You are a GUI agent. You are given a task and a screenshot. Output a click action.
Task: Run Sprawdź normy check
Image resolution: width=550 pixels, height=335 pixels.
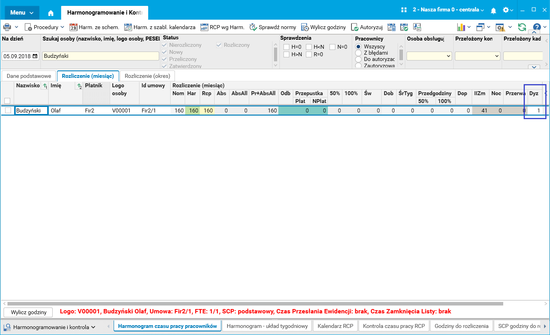(x=273, y=27)
